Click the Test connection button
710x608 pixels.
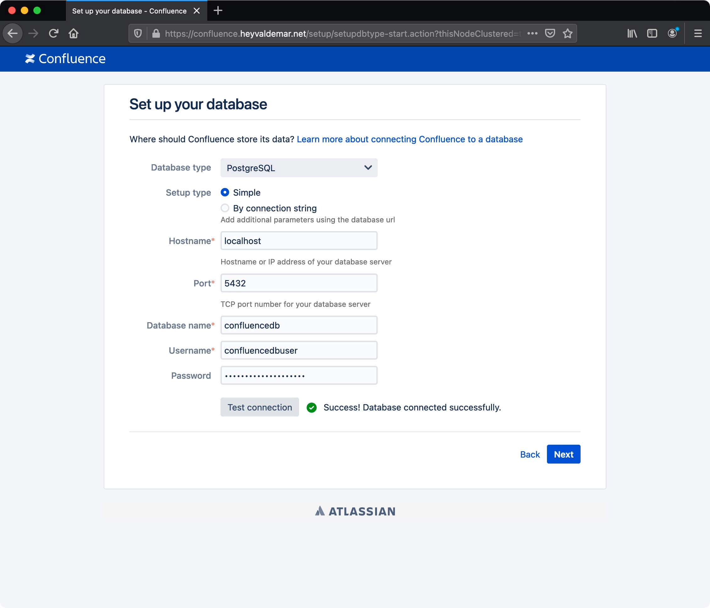coord(259,407)
